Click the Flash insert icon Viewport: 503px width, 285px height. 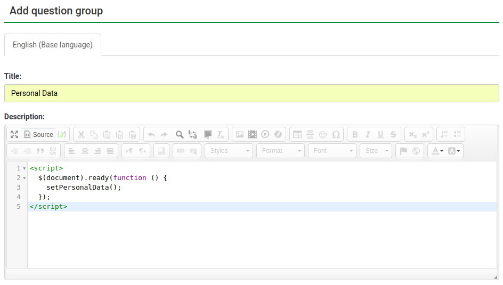point(278,134)
